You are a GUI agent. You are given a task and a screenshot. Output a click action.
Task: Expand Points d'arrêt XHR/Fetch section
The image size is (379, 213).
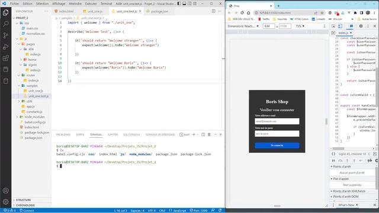(x=349, y=191)
